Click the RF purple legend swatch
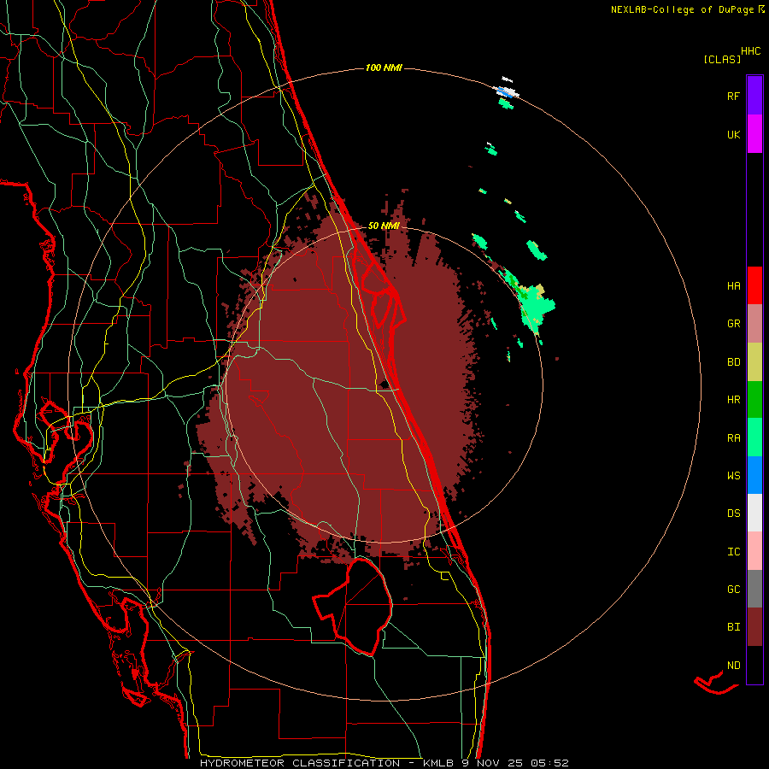Viewport: 769px width, 769px height. 754,96
